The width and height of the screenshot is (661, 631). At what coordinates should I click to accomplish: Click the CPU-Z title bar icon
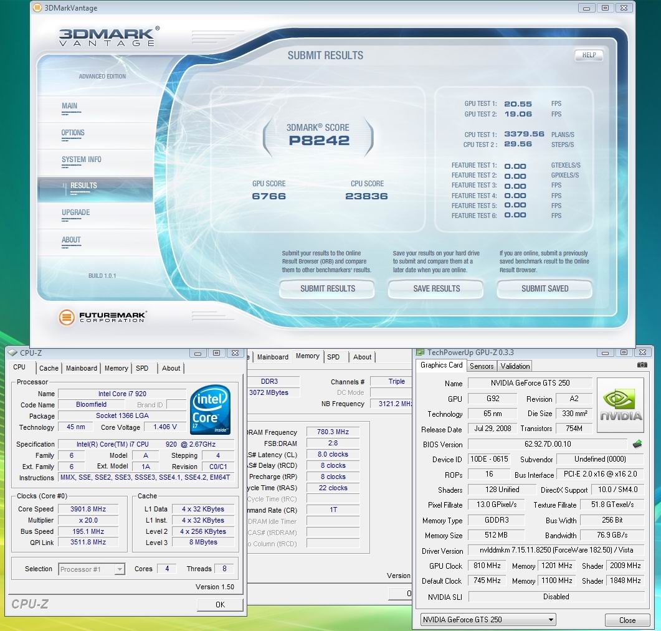coord(12,353)
